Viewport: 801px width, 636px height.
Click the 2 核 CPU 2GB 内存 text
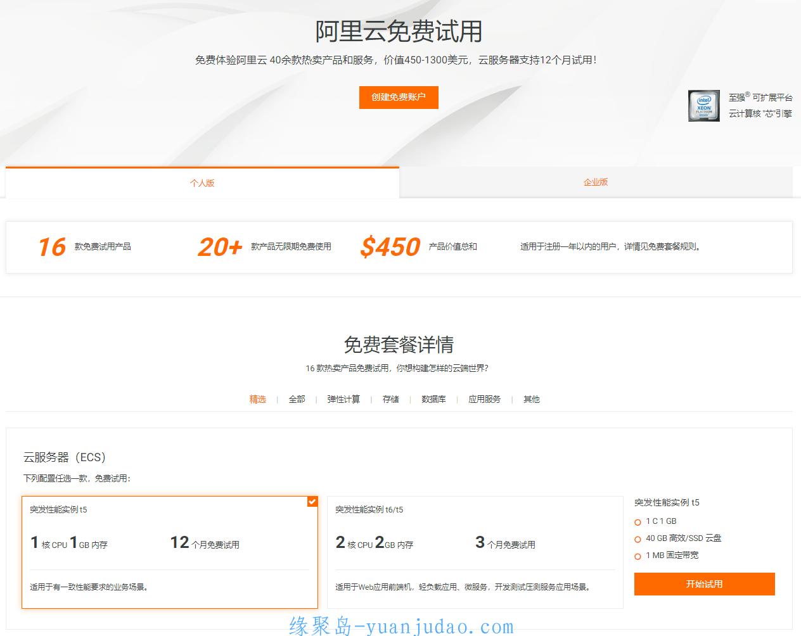click(x=375, y=543)
